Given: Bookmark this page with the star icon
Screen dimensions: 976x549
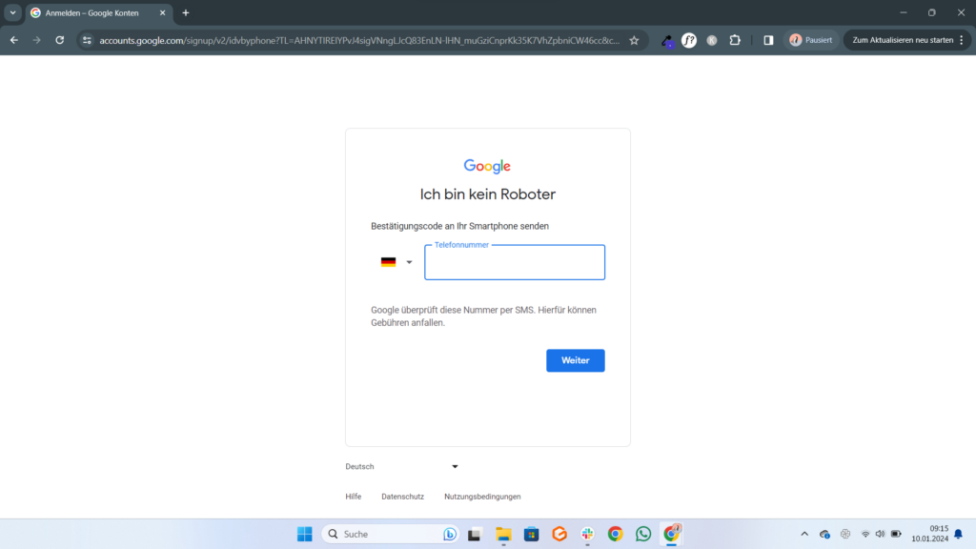Looking at the screenshot, I should pos(634,40).
